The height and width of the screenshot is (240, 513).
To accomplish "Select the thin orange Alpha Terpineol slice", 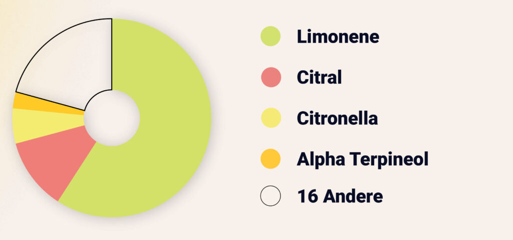I will click(x=30, y=101).
